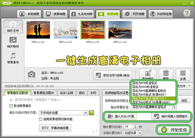Open the 升级和注册 tab
Image resolution: width=195 pixels, height=138 pixels.
coord(161,14)
